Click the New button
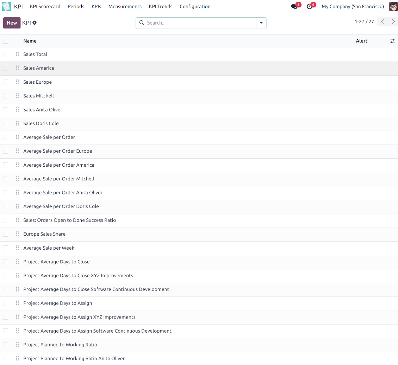The width and height of the screenshot is (398, 365). pyautogui.click(x=12, y=23)
